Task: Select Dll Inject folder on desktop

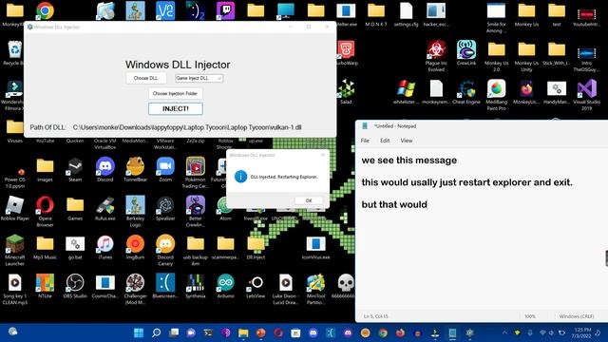Action: click(x=256, y=247)
